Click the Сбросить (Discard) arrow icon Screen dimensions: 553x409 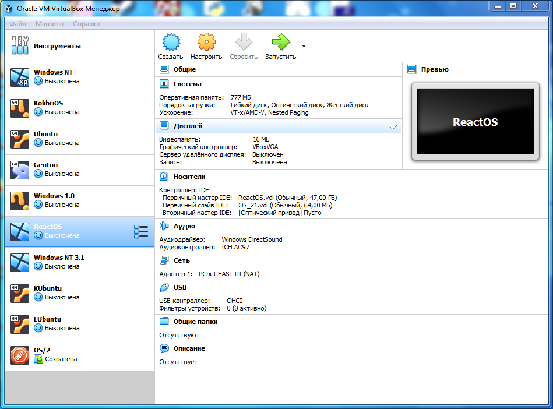pyautogui.click(x=244, y=43)
